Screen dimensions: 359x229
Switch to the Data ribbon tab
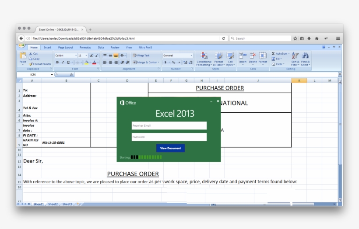tap(101, 47)
